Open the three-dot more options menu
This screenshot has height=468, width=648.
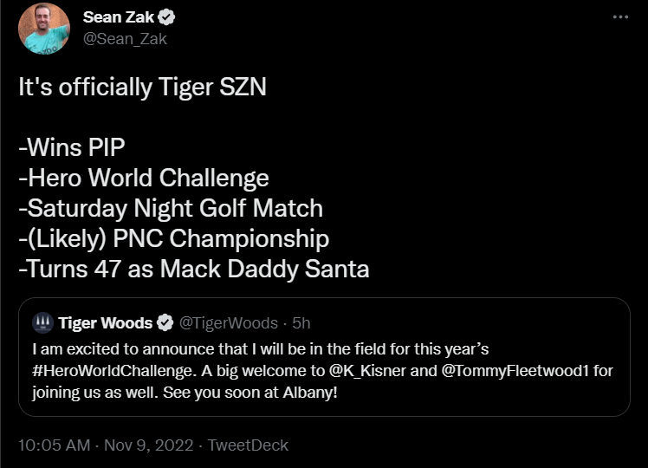(x=619, y=17)
